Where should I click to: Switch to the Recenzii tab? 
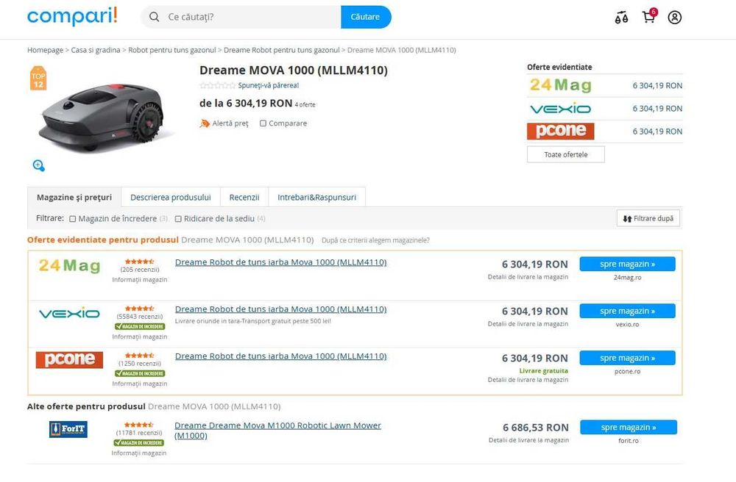[x=244, y=197]
